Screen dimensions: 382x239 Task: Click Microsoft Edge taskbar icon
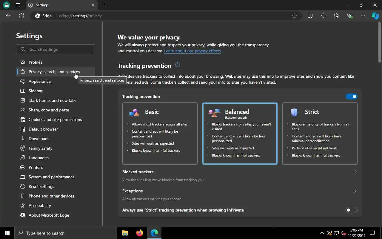154,233
